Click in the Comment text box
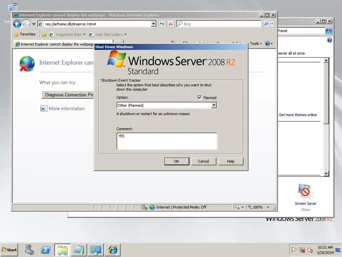The image size is (342, 257). [167, 141]
